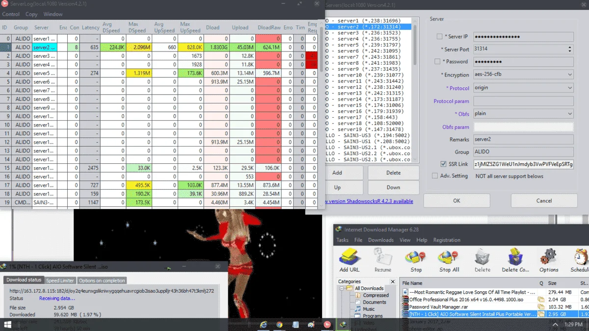589x331 pixels.
Task: Click ShadowsocksR red icon on the taskbar
Action: (x=327, y=324)
